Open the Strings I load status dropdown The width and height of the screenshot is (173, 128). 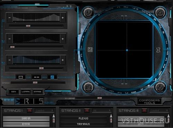(x=44, y=111)
